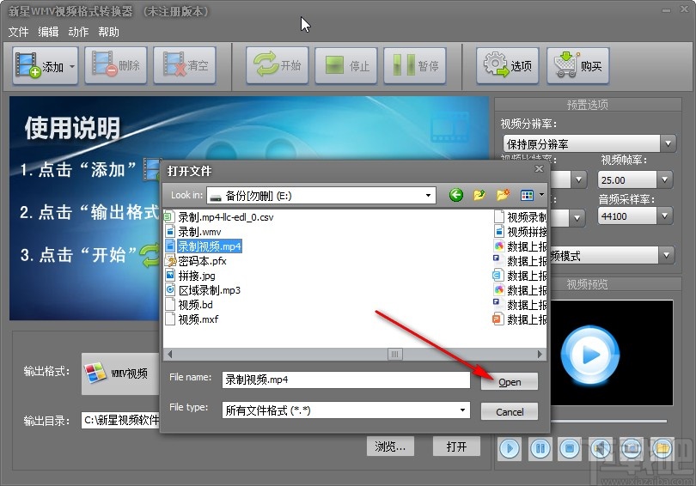Screen dimensions: 696x486
Task: Click the preview playback progress slider
Action: (x=608, y=422)
